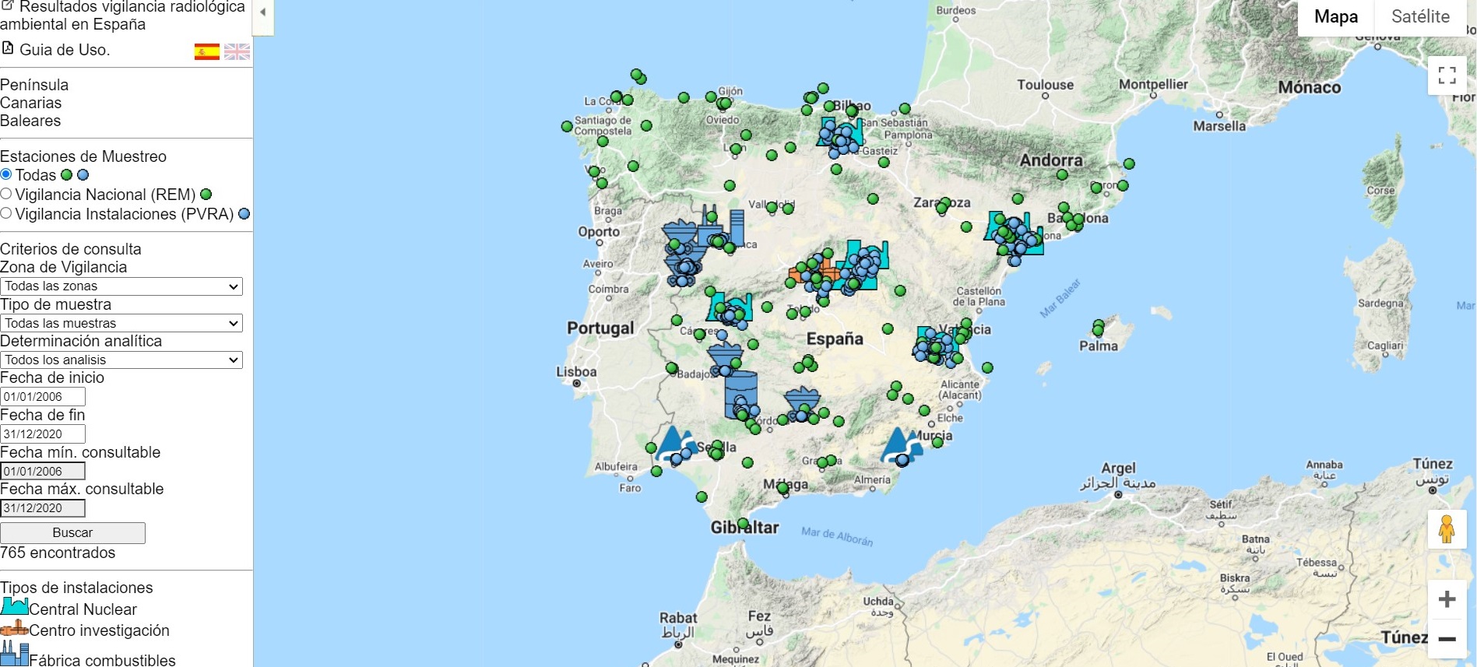Toggle fullscreen map view

(x=1447, y=75)
